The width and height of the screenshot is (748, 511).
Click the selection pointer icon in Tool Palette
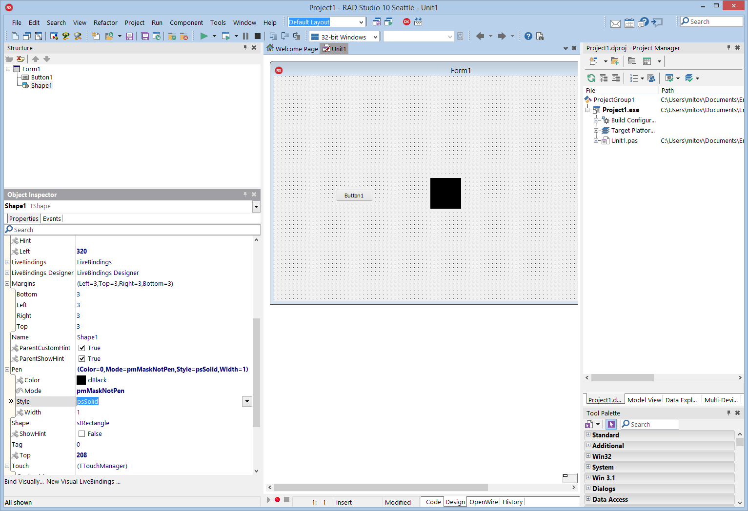pyautogui.click(x=611, y=424)
